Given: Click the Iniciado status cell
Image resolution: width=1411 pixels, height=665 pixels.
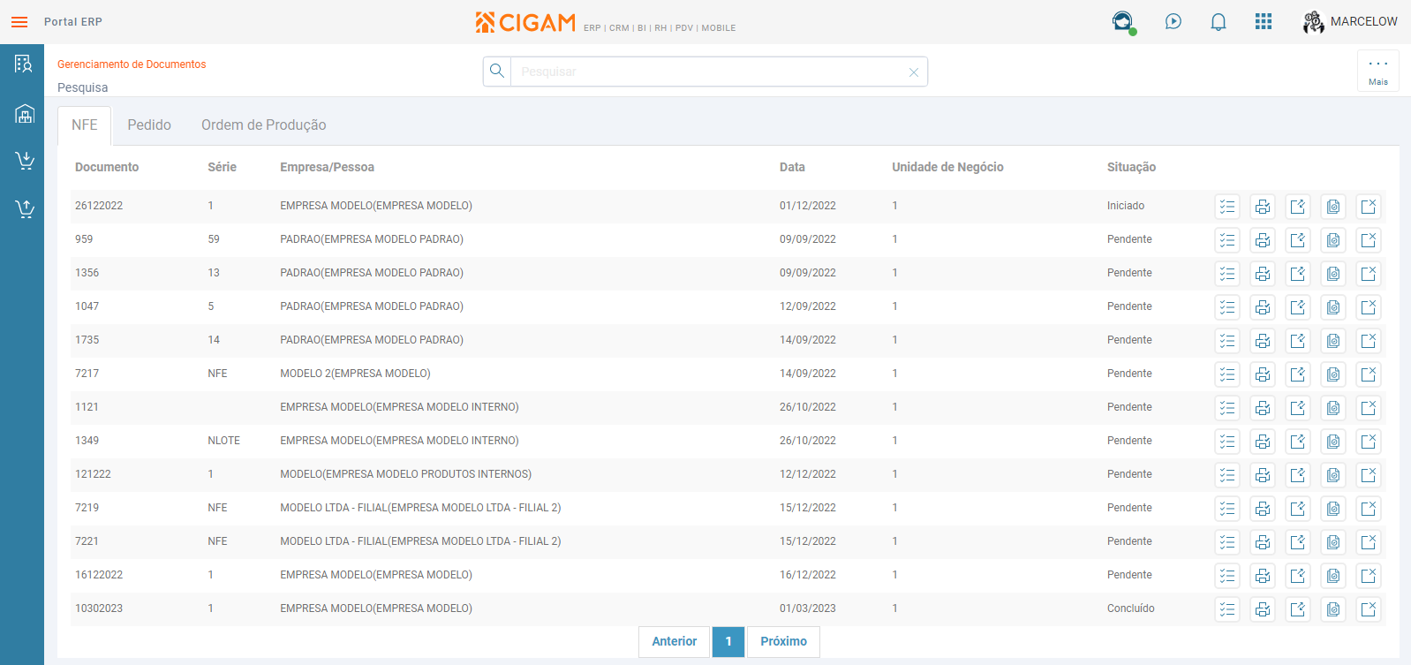Looking at the screenshot, I should tap(1126, 206).
